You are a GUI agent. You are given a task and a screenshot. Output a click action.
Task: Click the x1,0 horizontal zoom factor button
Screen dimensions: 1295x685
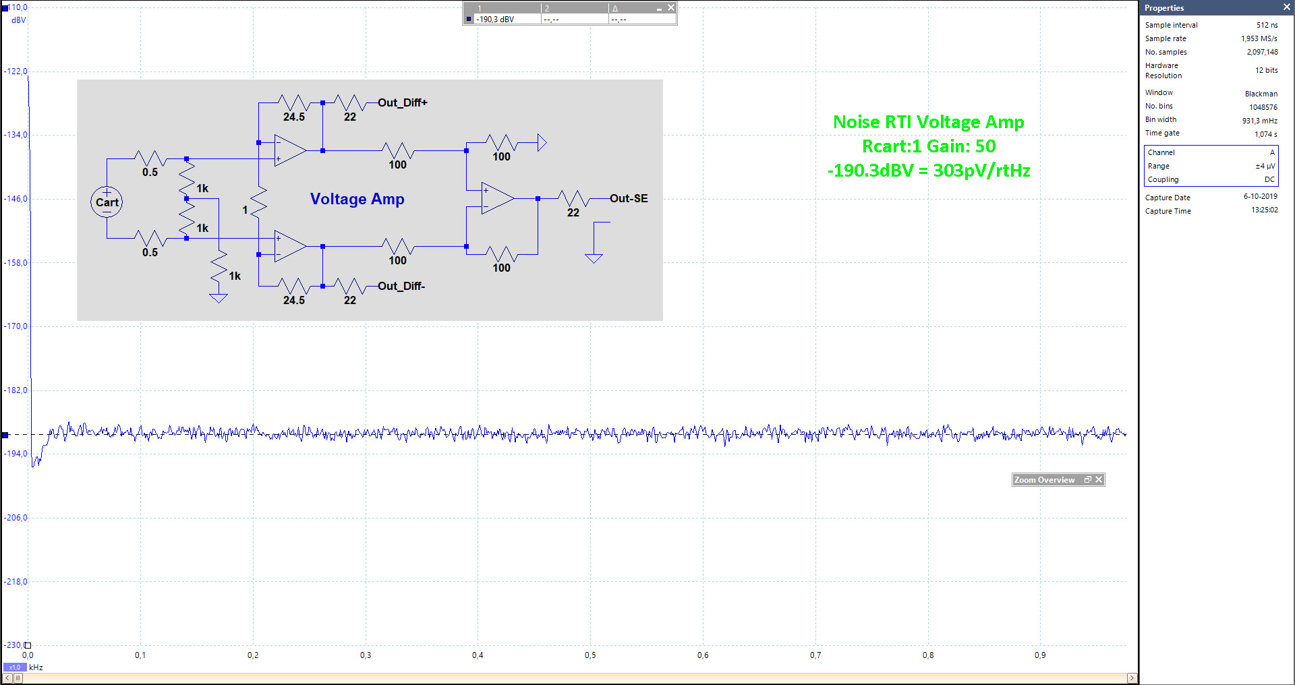tap(15, 667)
